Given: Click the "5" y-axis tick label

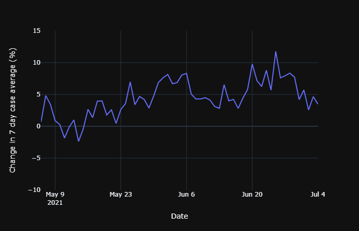Looking at the screenshot, I should [x=38, y=94].
